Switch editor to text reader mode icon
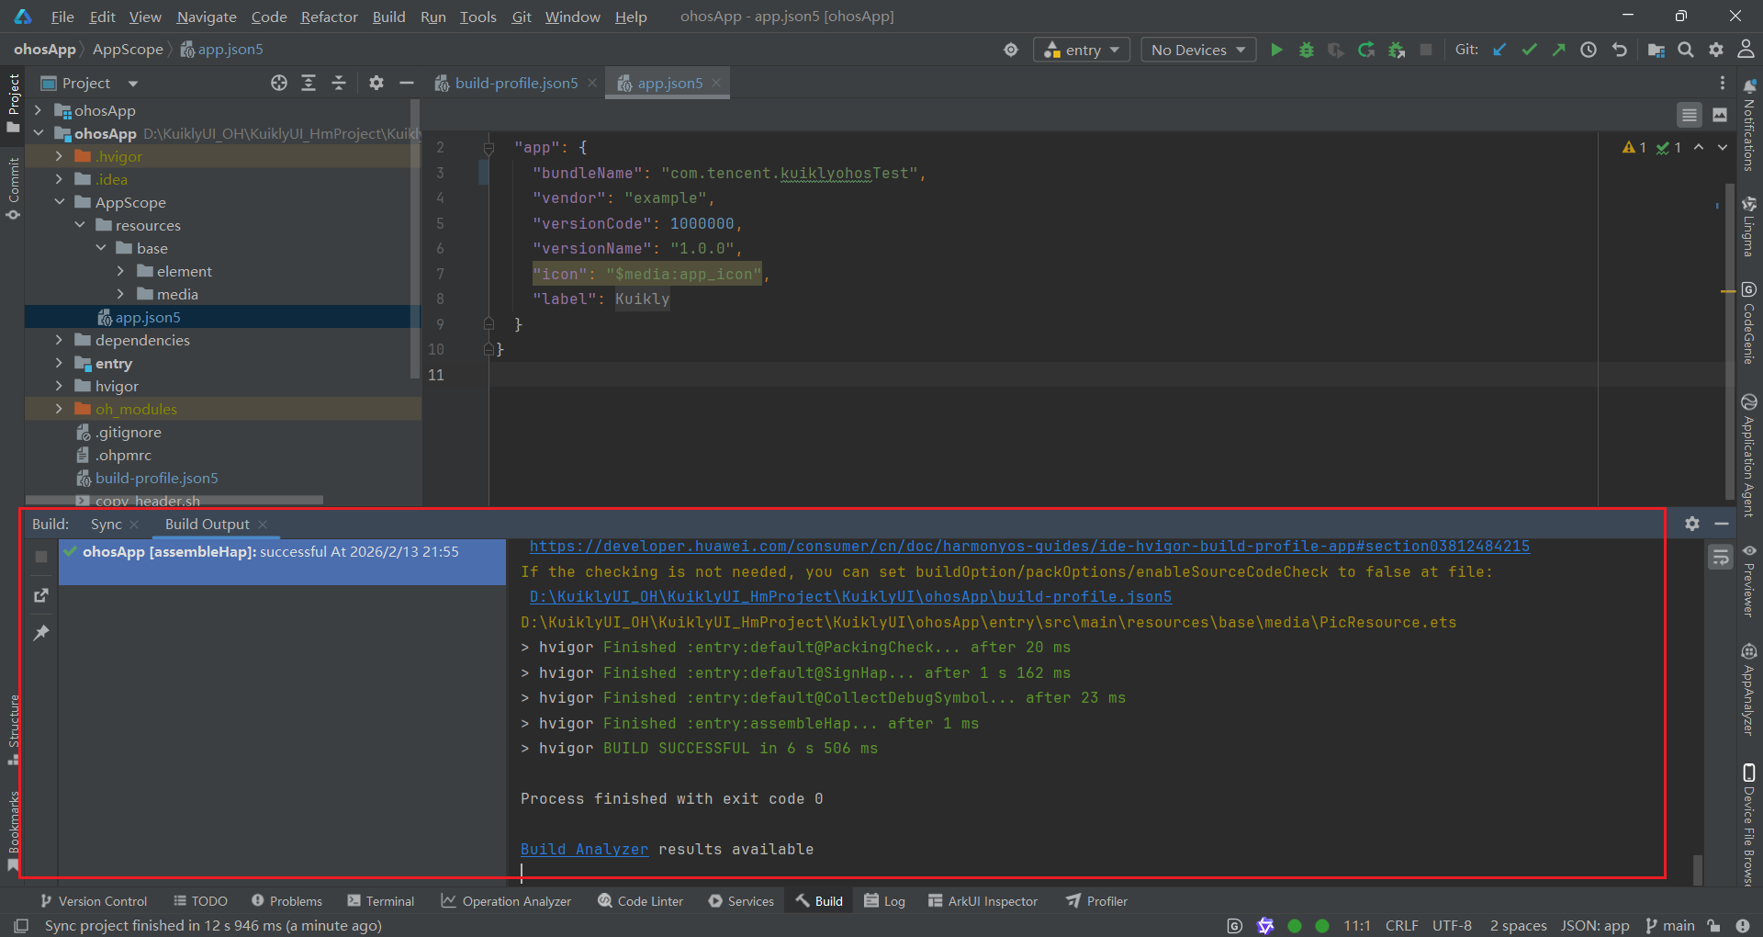Image resolution: width=1763 pixels, height=937 pixels. point(1690,115)
